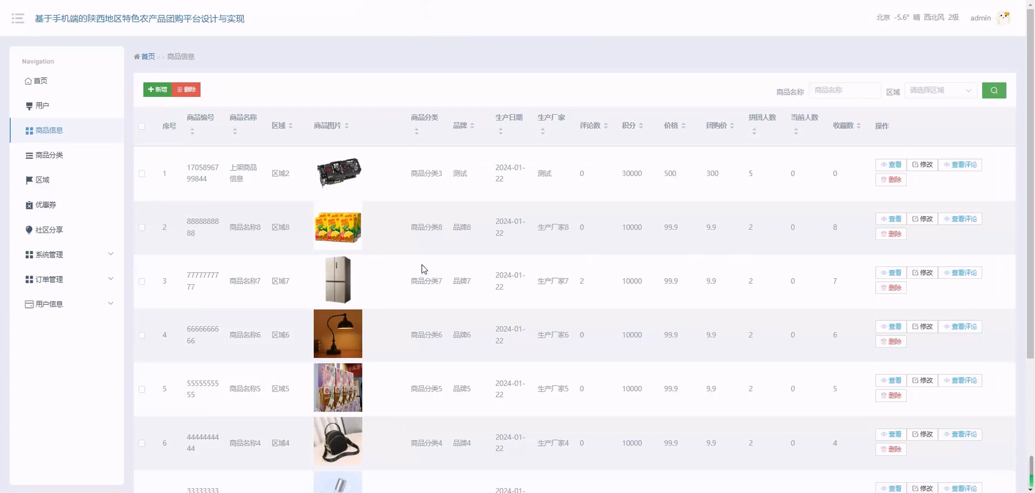This screenshot has width=1035, height=493.
Task: Open the desk lamp product thumbnail
Action: coord(338,334)
